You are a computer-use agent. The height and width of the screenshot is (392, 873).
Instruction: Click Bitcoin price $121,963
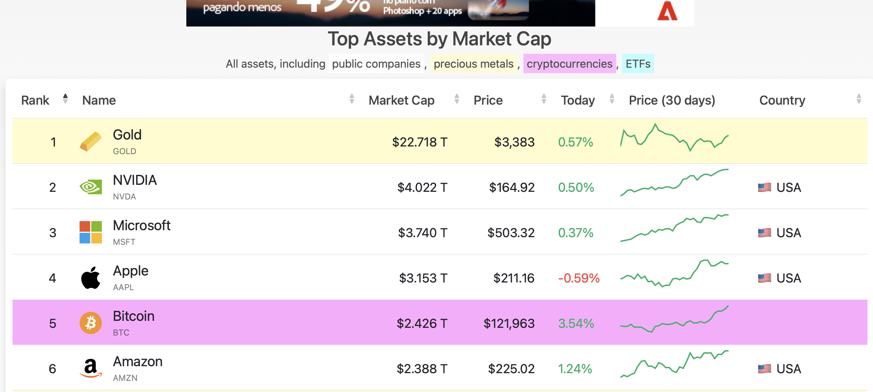[x=509, y=324]
